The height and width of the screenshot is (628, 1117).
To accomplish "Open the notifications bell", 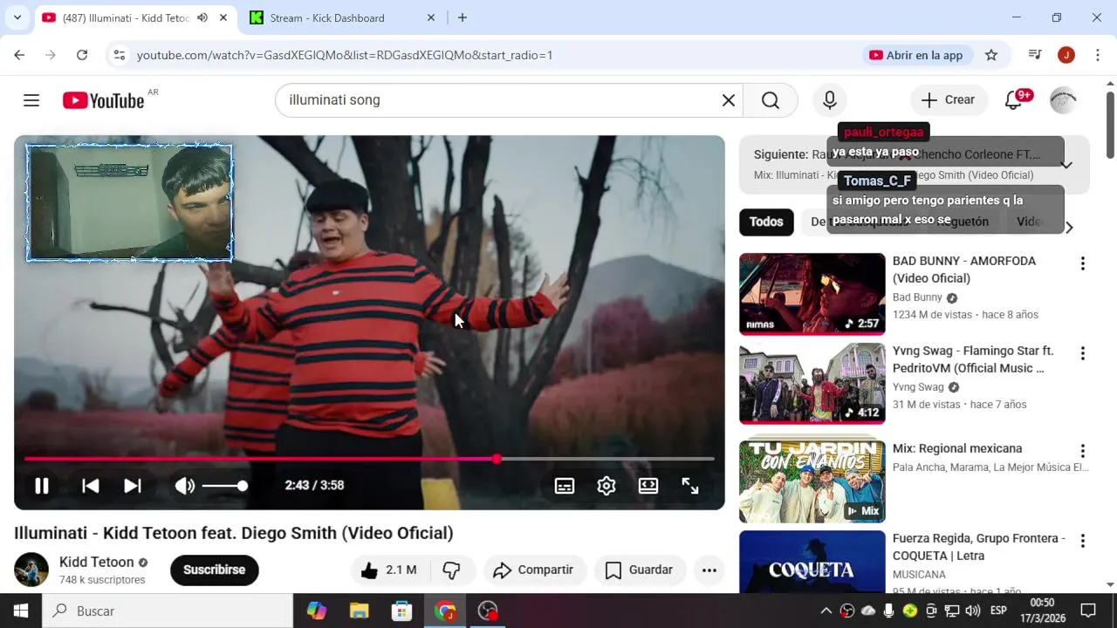I will click(1013, 100).
